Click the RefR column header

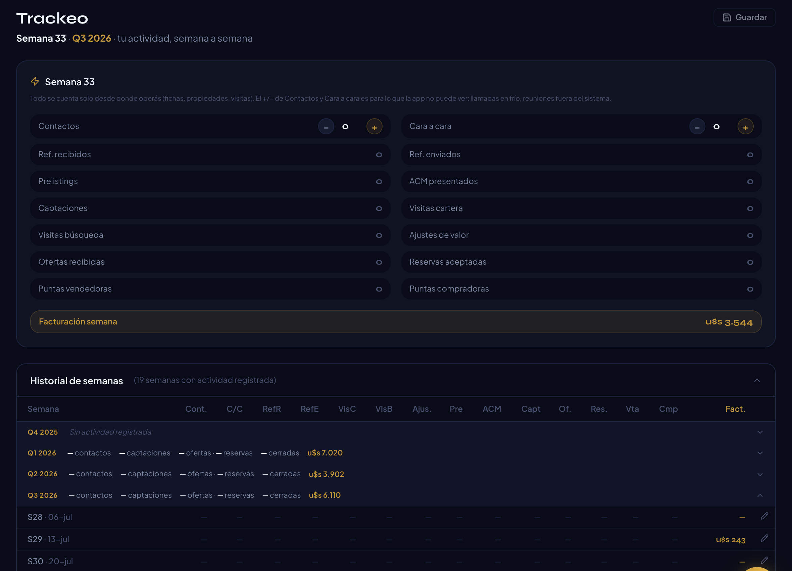click(x=272, y=409)
